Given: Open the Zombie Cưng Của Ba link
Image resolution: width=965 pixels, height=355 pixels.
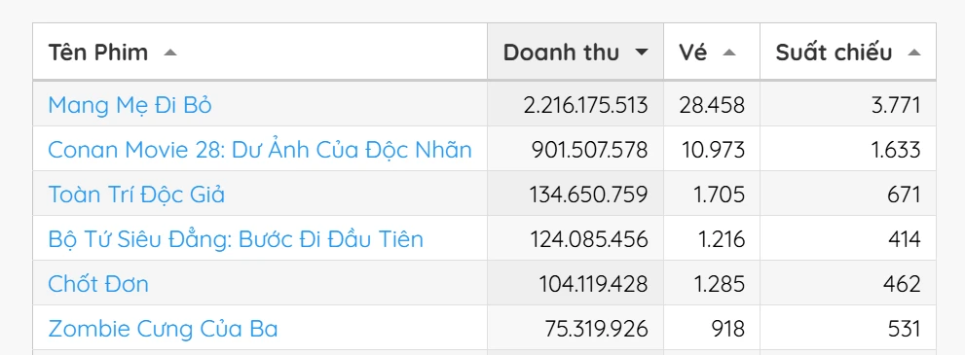Looking at the screenshot, I should pos(163,329).
